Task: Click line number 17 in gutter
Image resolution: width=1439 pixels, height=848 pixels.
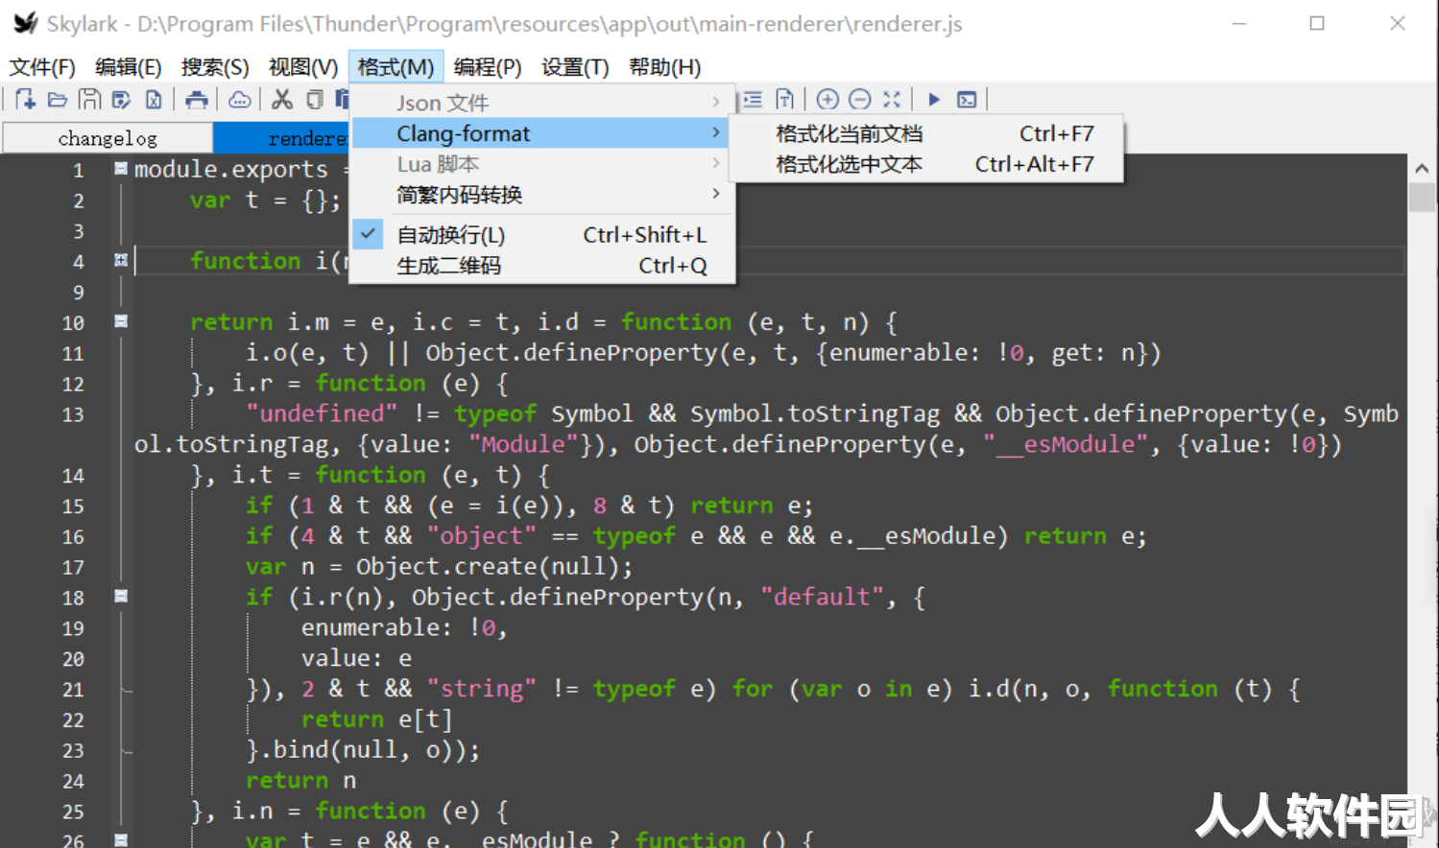Action: (x=73, y=567)
